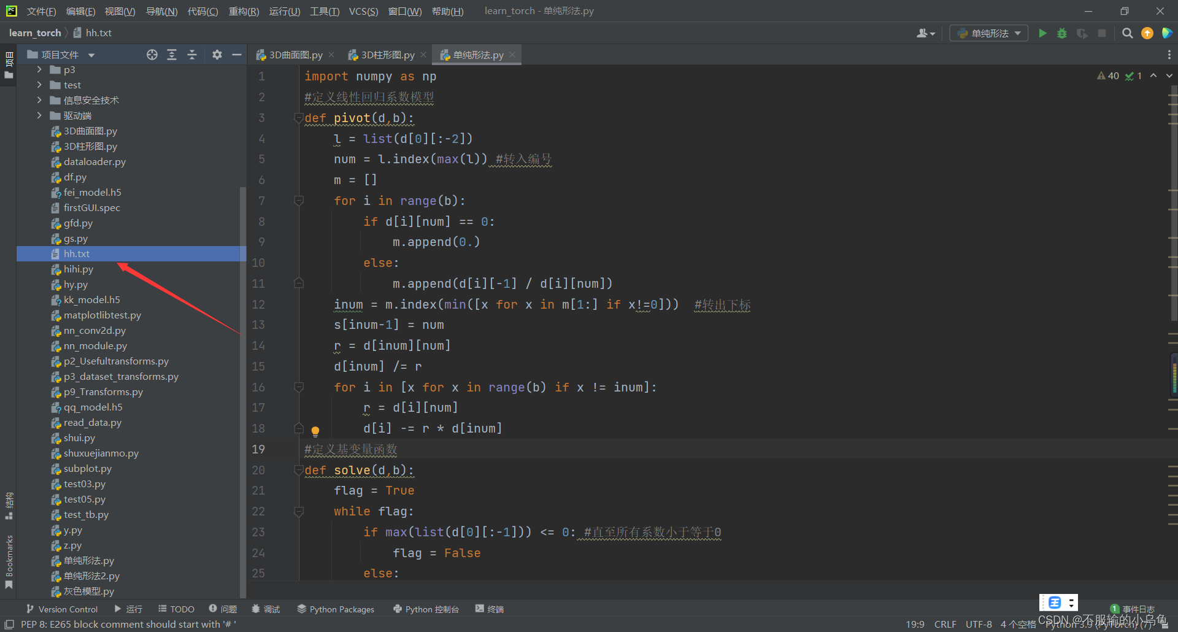Open IDE updates icon
The image size is (1178, 632).
pos(1147,33)
